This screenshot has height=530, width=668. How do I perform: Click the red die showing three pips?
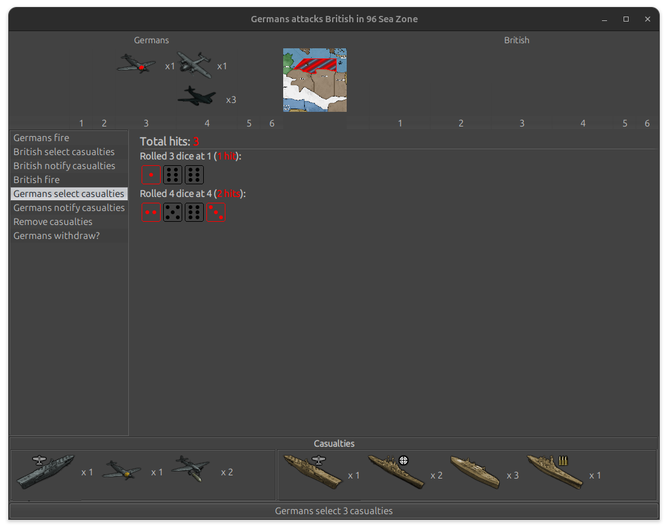pos(216,212)
